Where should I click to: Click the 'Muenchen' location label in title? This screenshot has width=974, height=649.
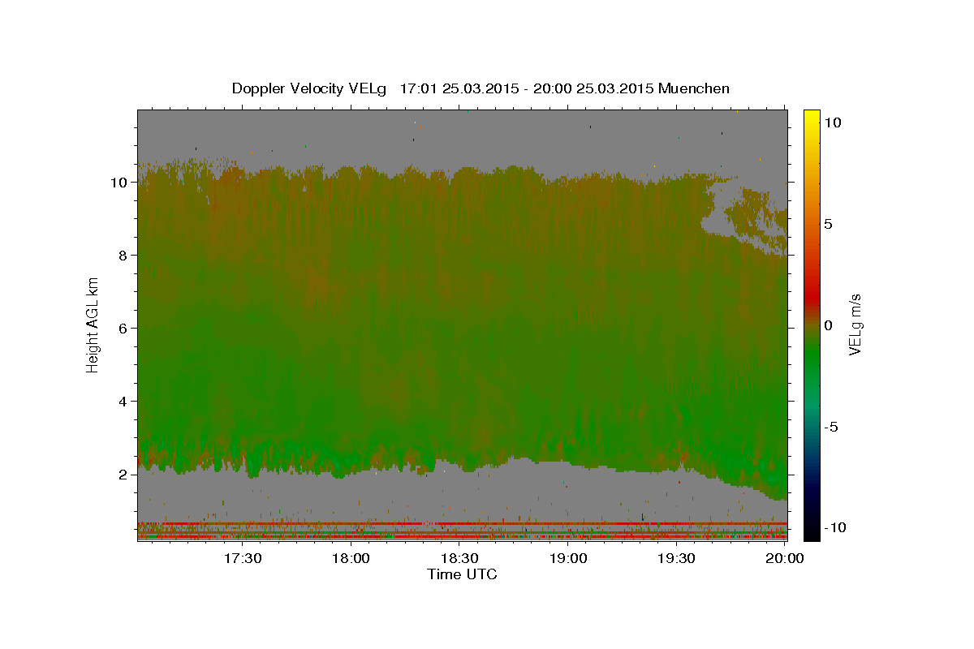(x=694, y=88)
